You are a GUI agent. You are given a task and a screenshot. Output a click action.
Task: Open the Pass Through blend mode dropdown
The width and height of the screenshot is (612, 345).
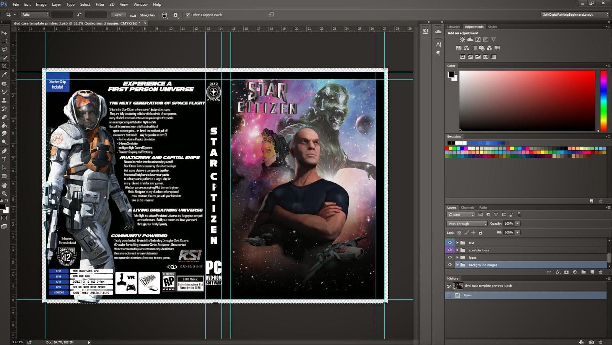tap(467, 224)
